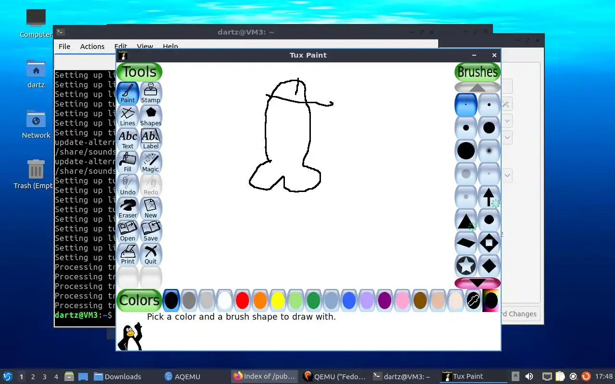This screenshot has height=384, width=615.
Task: Open a saved drawing
Action: (128, 231)
